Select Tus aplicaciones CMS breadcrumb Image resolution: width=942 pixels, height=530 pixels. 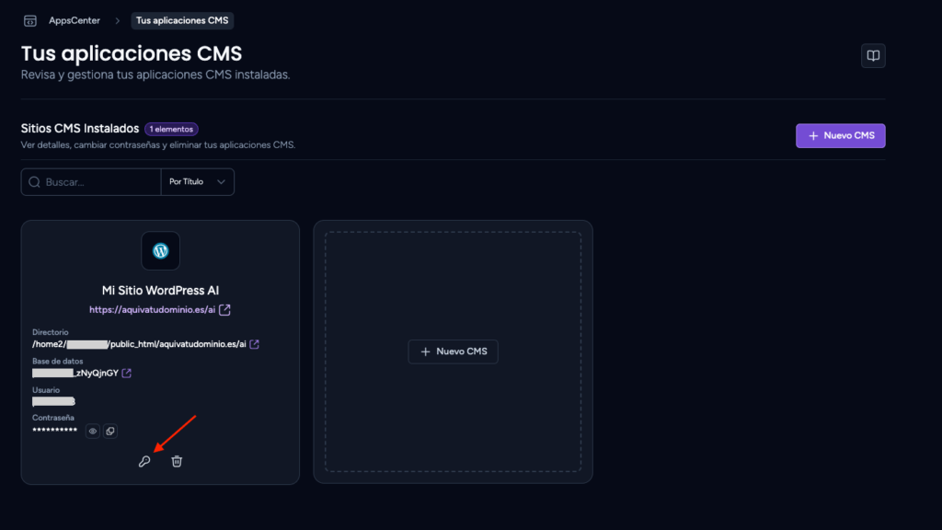(x=182, y=20)
